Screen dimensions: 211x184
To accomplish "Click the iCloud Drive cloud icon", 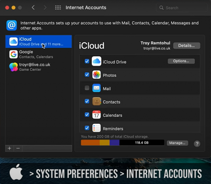I will coord(97,61).
